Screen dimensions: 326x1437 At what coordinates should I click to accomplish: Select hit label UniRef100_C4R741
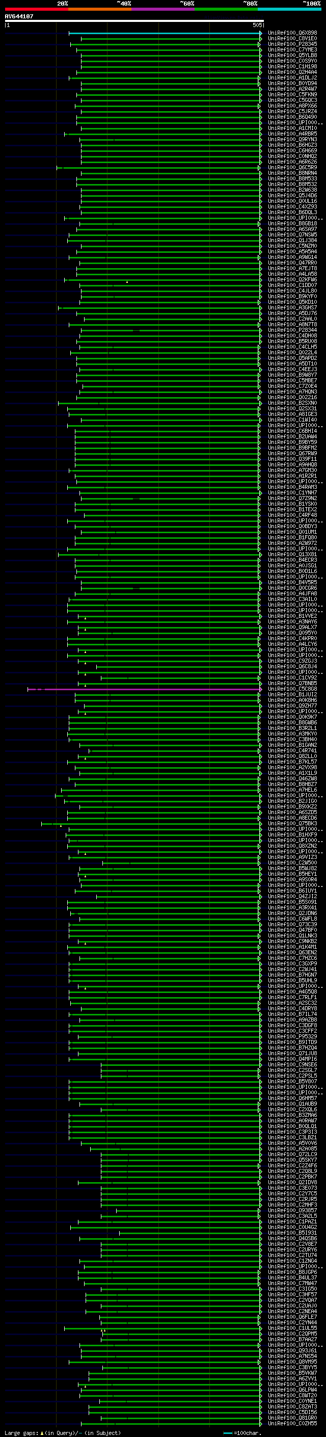292,751
